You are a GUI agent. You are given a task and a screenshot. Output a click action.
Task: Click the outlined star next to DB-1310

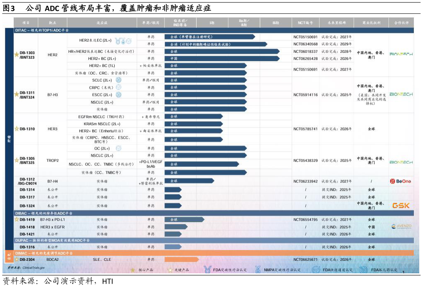click(x=17, y=129)
